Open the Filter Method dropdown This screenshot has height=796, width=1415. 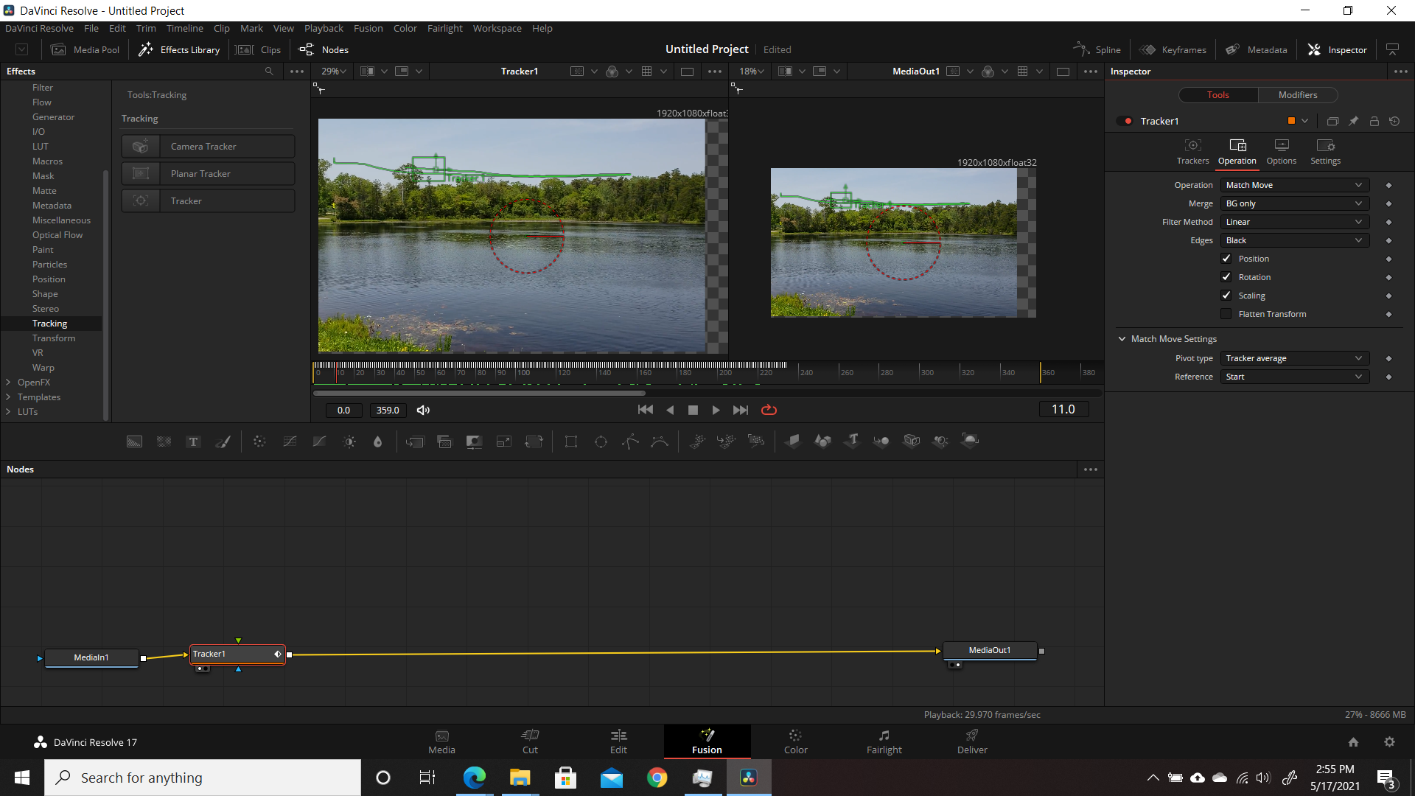point(1295,222)
